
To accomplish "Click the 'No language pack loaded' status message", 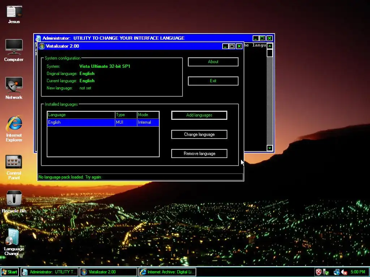I will [x=70, y=177].
